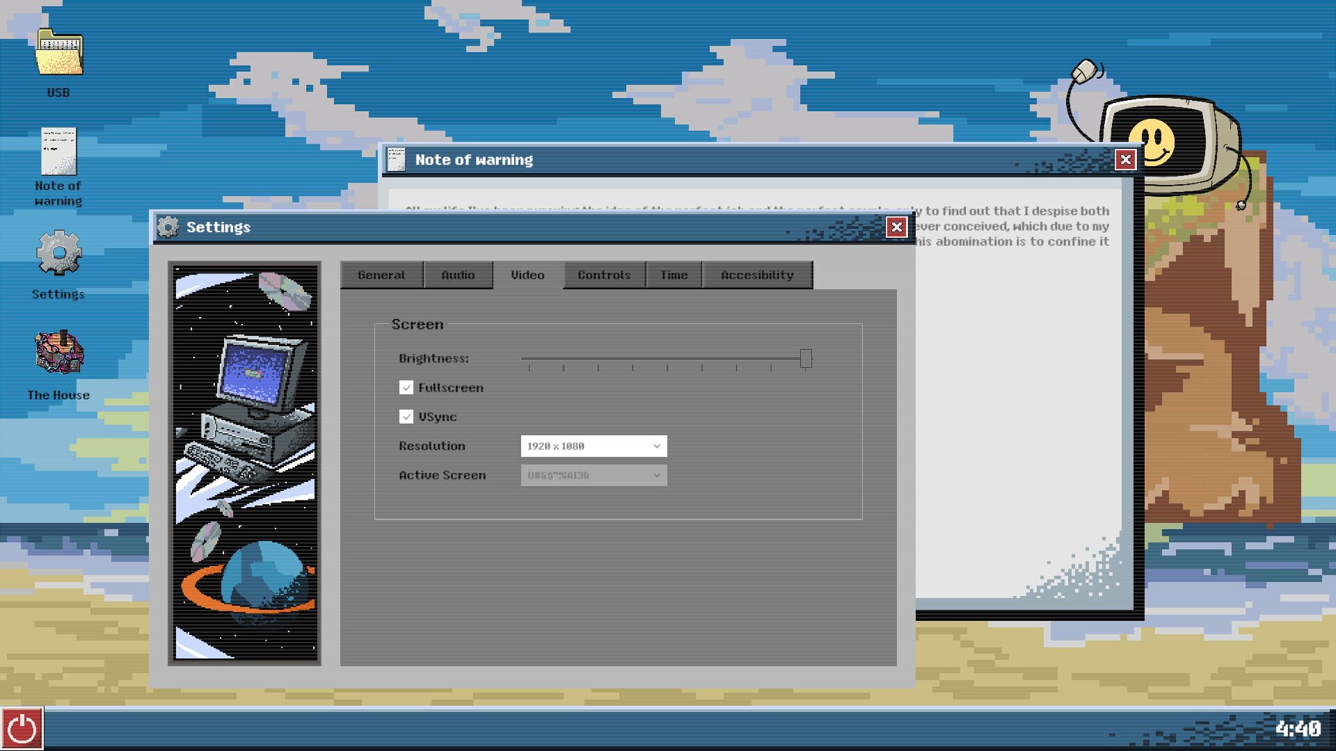Image resolution: width=1336 pixels, height=751 pixels.
Task: Uncheck the VSync option
Action: click(x=407, y=417)
